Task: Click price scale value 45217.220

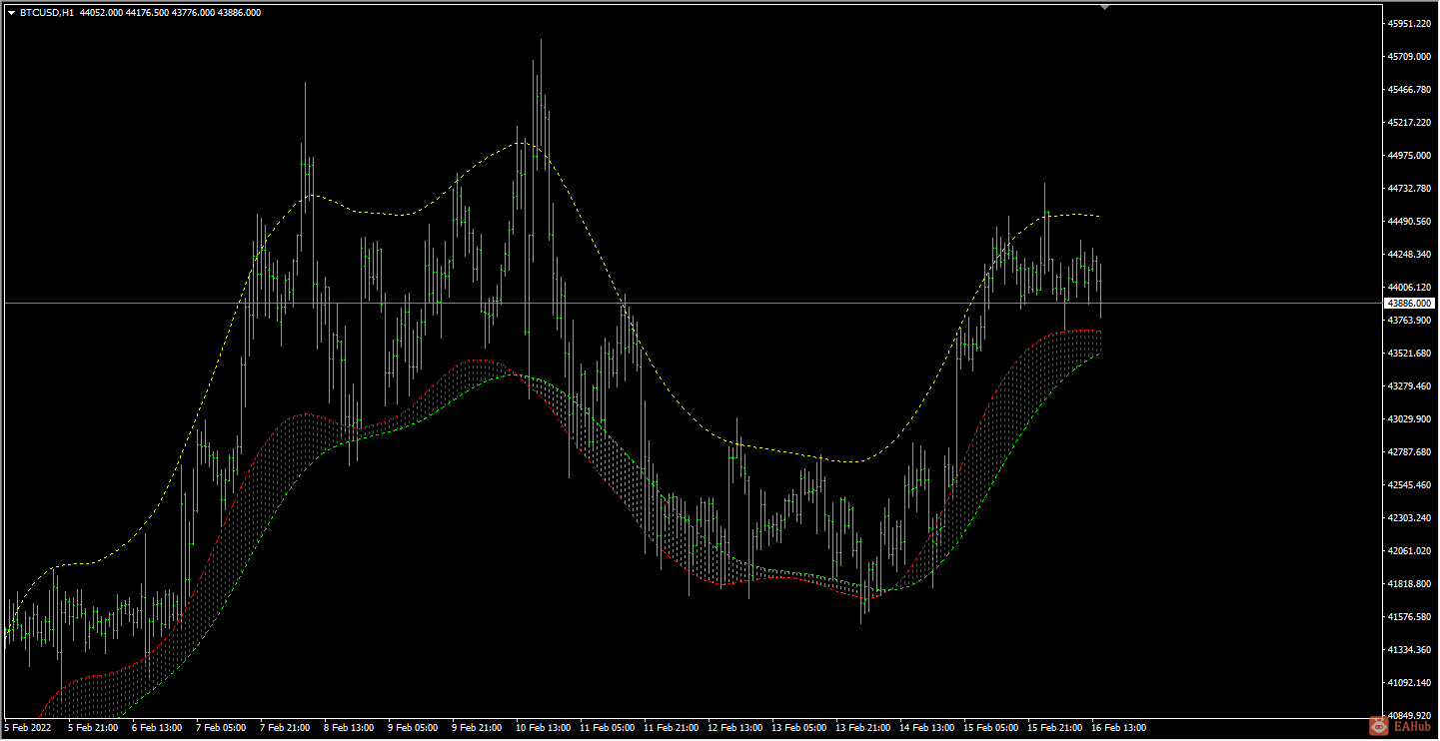Action: click(1409, 122)
